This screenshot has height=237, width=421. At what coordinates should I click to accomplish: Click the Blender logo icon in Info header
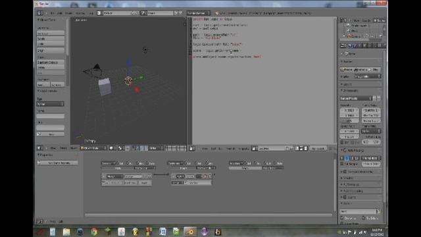217,13
